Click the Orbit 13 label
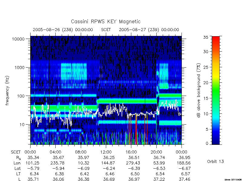Image resolution: width=242 pixels, height=181 pixels. (x=215, y=162)
